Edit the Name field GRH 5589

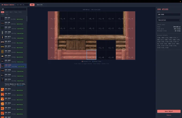pyautogui.click(x=169, y=14)
